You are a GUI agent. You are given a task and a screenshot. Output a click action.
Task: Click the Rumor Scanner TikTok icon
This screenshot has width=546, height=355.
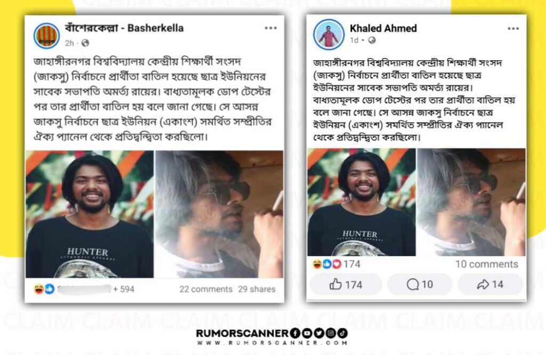(342, 333)
